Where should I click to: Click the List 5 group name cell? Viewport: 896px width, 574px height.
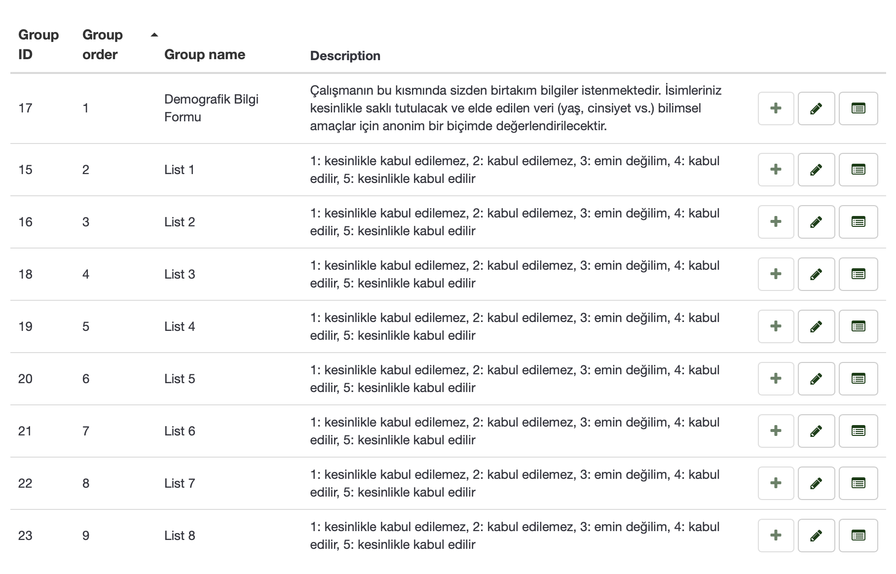[180, 379]
